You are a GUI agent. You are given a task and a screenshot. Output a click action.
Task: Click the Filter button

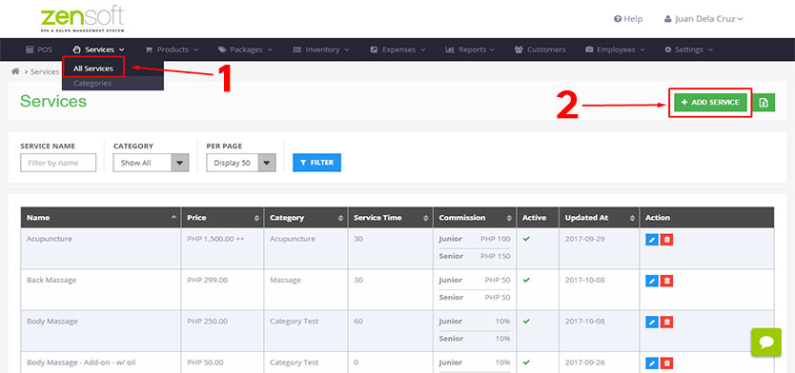point(316,163)
